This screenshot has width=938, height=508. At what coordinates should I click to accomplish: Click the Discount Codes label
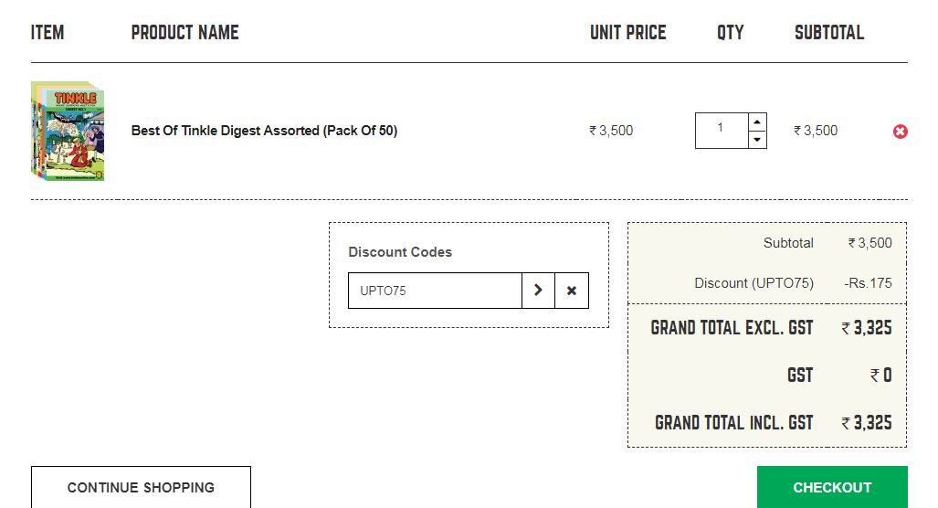pyautogui.click(x=400, y=252)
